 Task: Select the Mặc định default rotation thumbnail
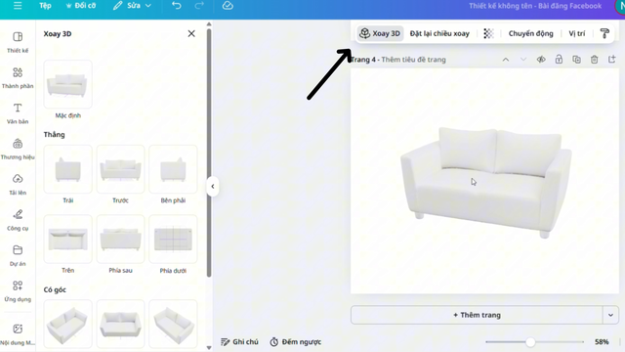pyautogui.click(x=67, y=84)
